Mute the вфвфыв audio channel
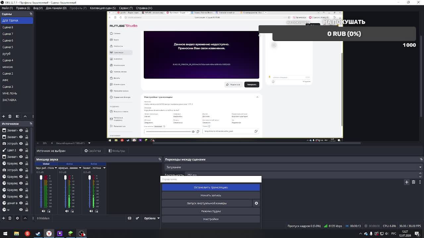 point(67,211)
